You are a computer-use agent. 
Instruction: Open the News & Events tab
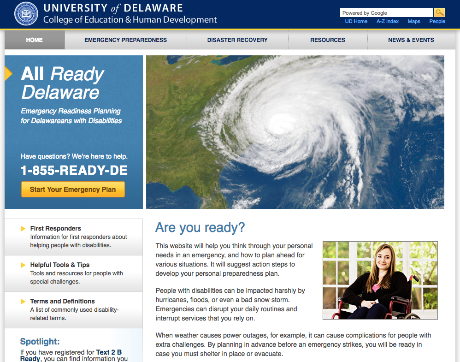(x=411, y=40)
